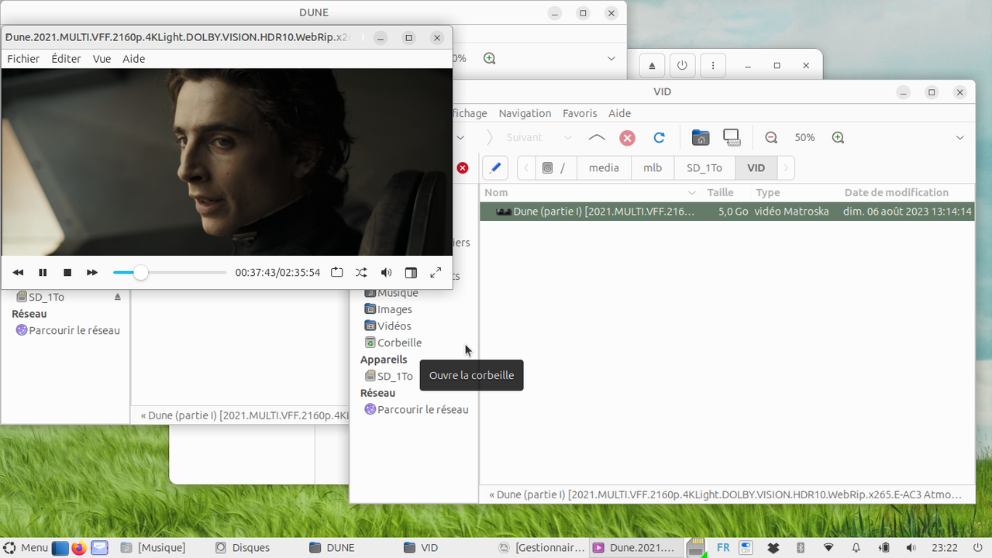Expand the VID toolbar overflow chevron

click(959, 137)
